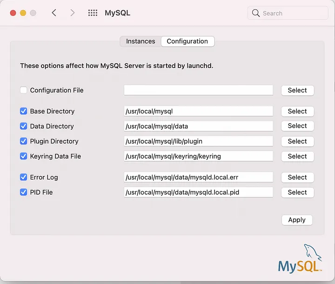Image resolution: width=335 pixels, height=284 pixels.
Task: Open Select for Data Directory
Action: pyautogui.click(x=298, y=126)
